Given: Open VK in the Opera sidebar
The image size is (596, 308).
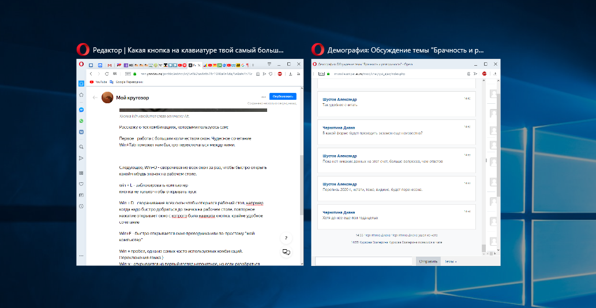Looking at the screenshot, I should tap(81, 132).
